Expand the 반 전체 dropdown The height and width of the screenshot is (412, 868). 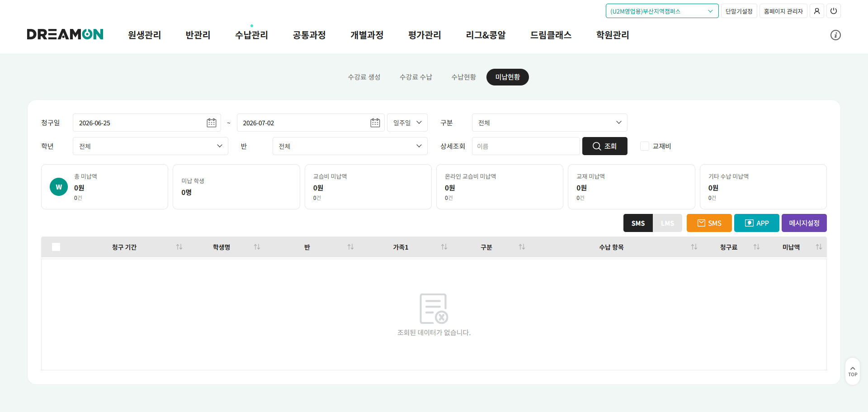coord(350,146)
